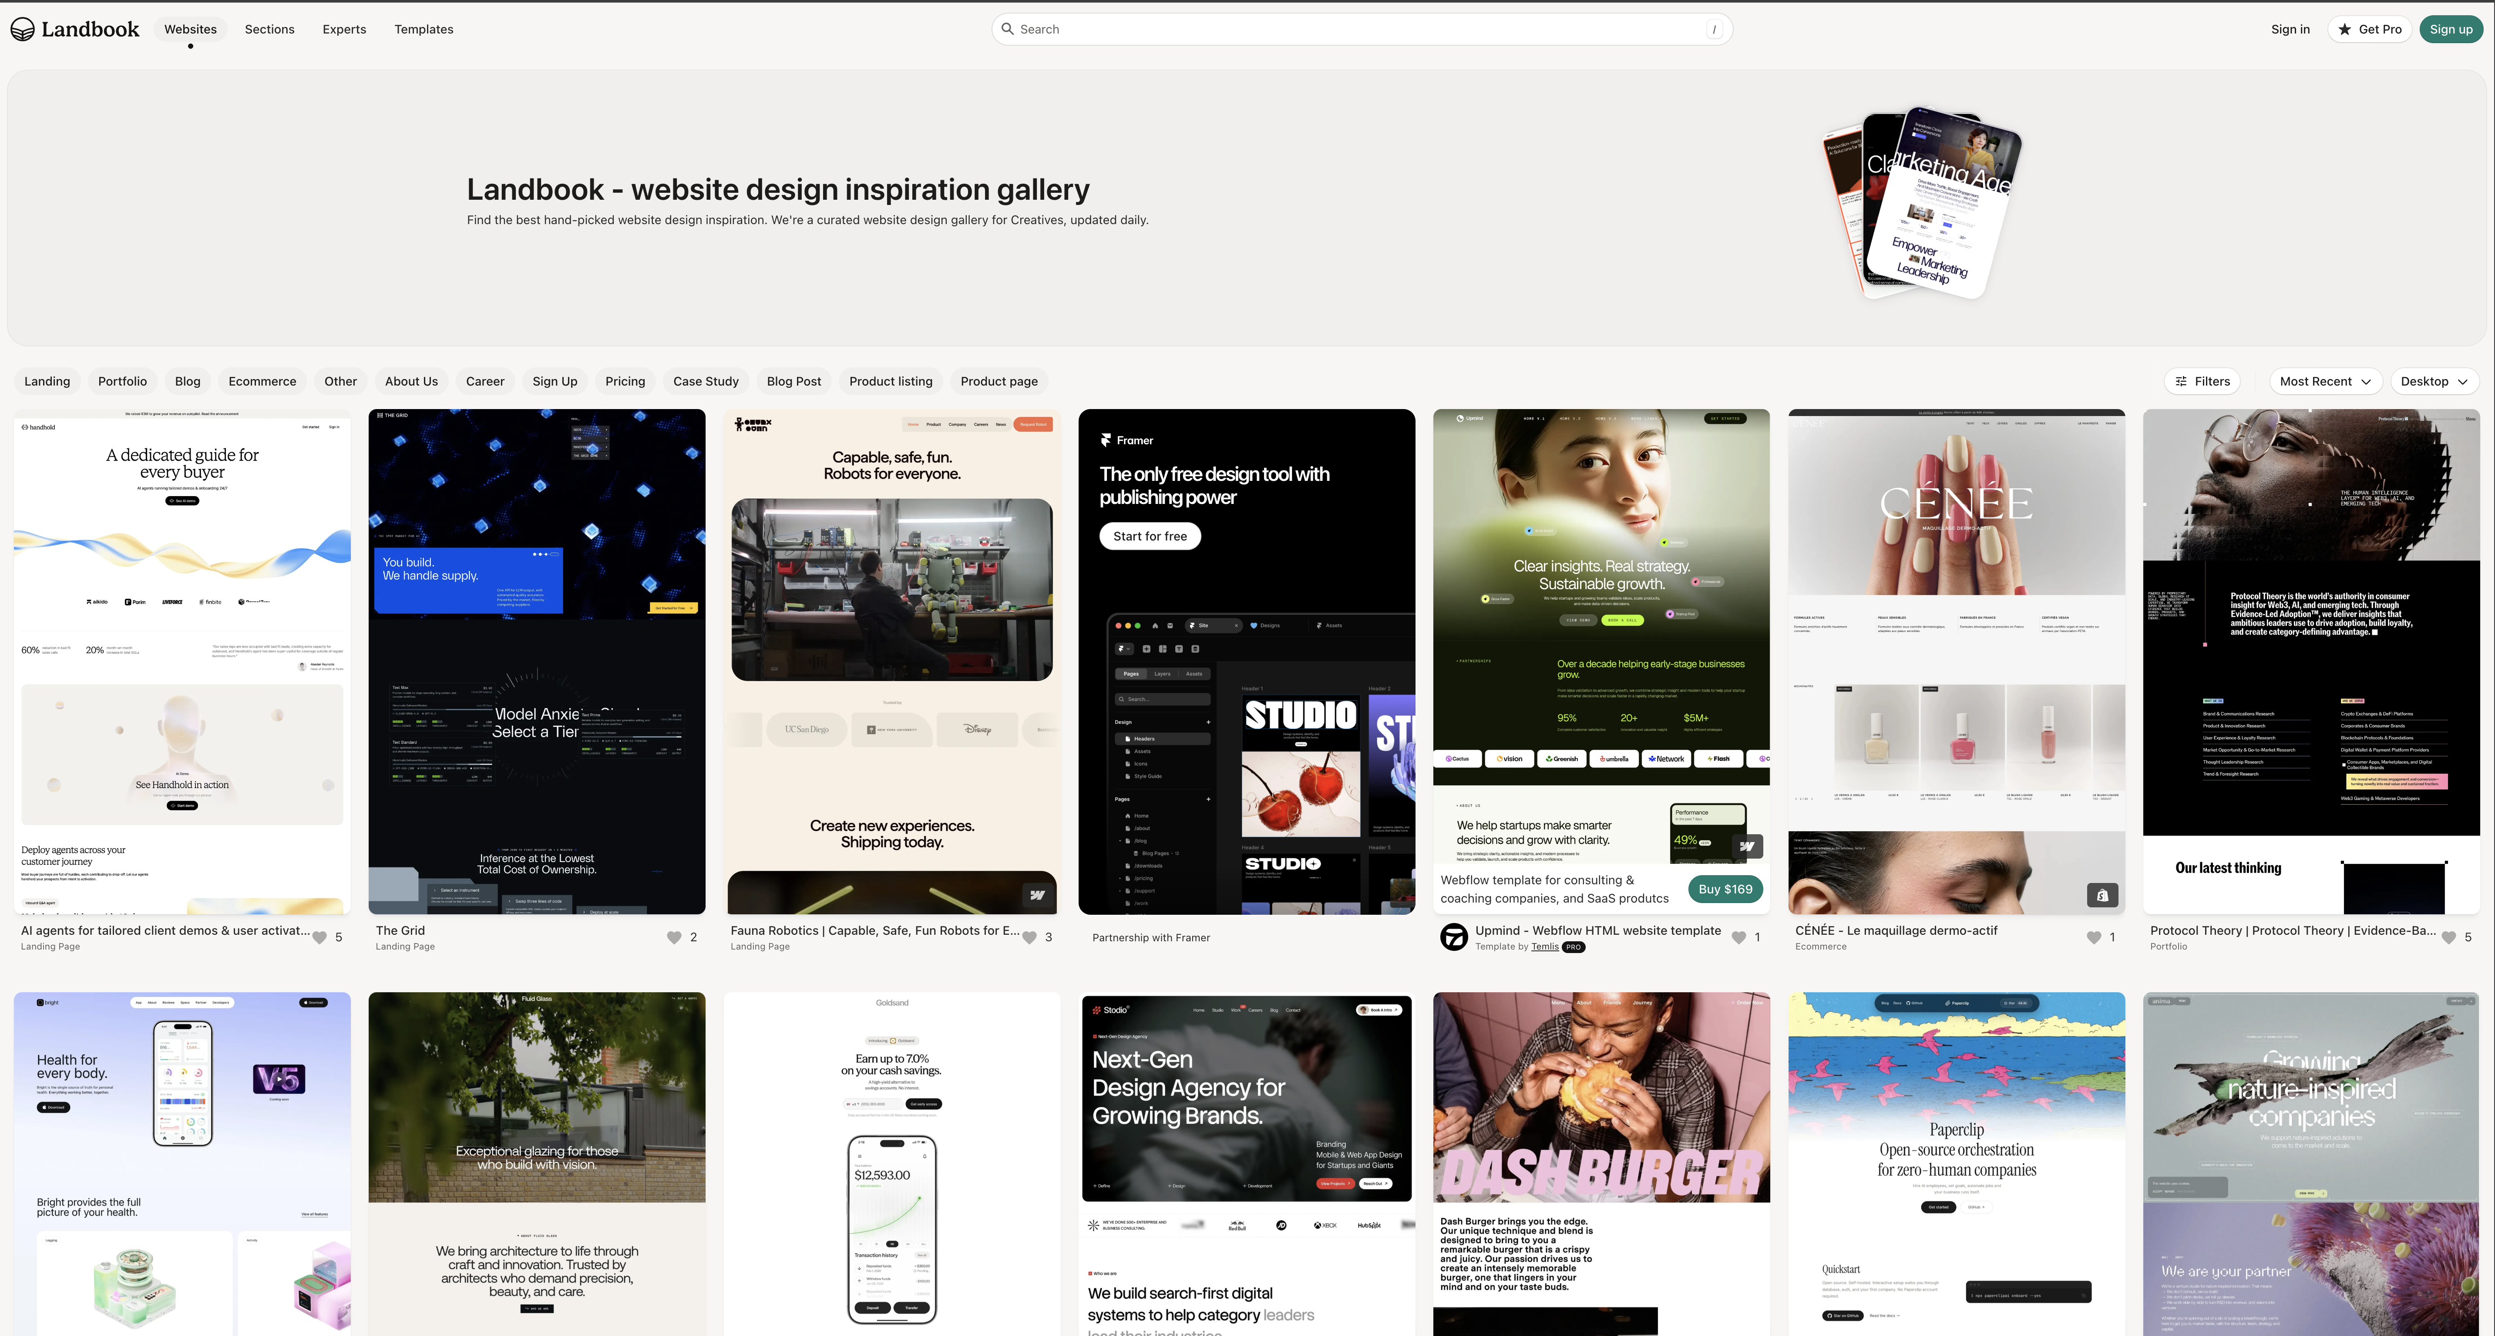Focus the Search input field
The height and width of the screenshot is (1336, 2495).
1356,29
